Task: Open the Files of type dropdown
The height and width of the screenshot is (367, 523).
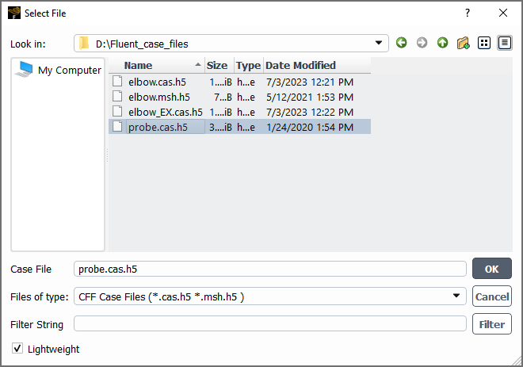Action: point(456,296)
